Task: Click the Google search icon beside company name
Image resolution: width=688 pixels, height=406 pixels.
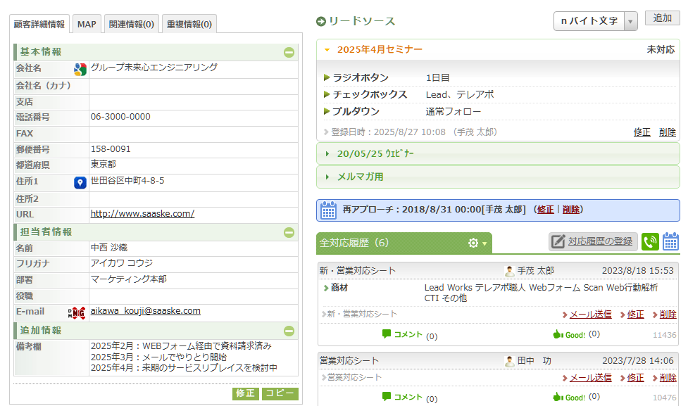Action: click(x=80, y=69)
